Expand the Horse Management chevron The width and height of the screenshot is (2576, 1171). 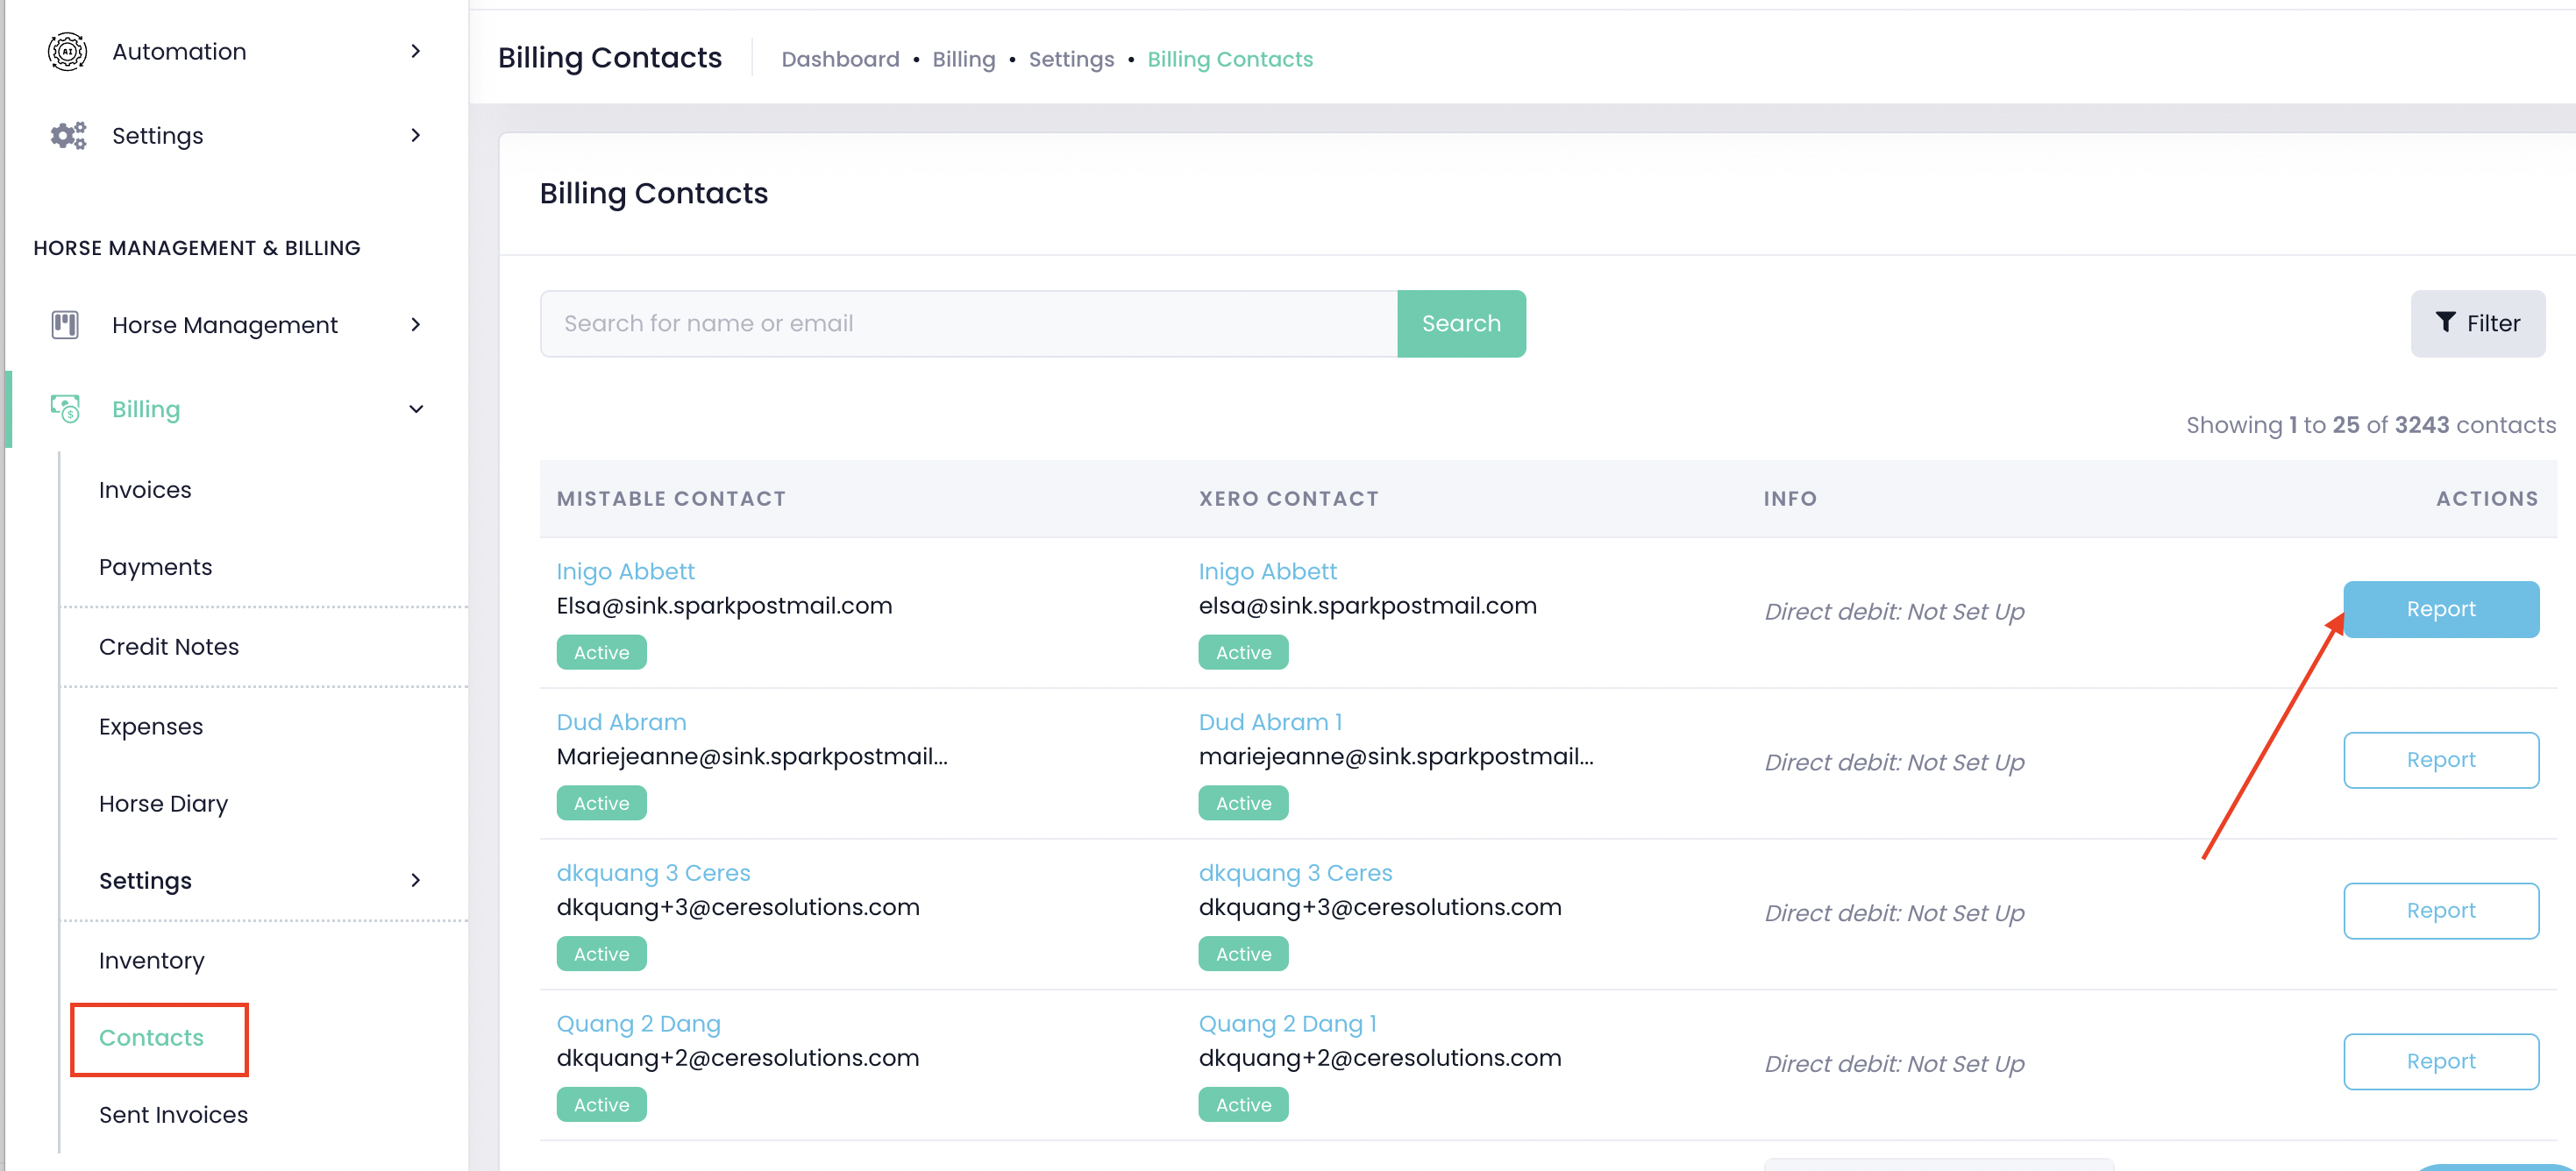pos(416,325)
